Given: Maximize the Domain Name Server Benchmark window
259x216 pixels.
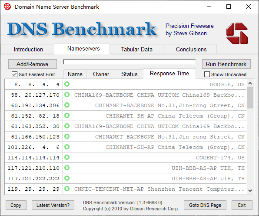Looking at the screenshot, I should tap(229, 7).
